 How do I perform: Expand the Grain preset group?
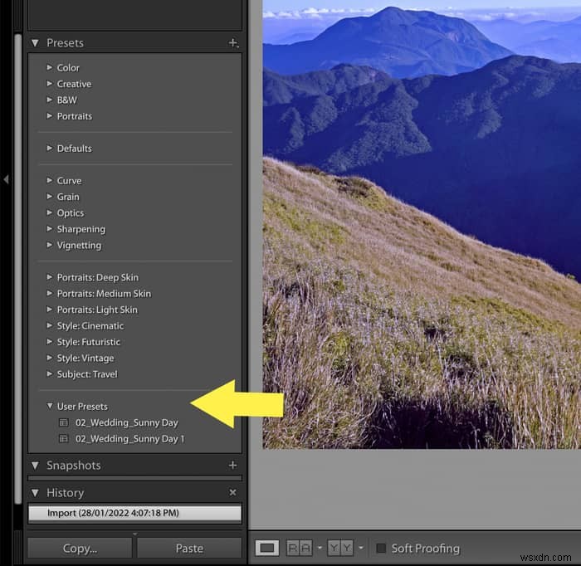click(49, 197)
